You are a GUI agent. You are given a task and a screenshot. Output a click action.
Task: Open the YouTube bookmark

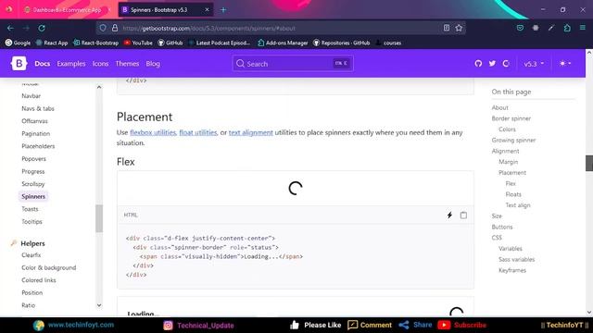click(138, 43)
